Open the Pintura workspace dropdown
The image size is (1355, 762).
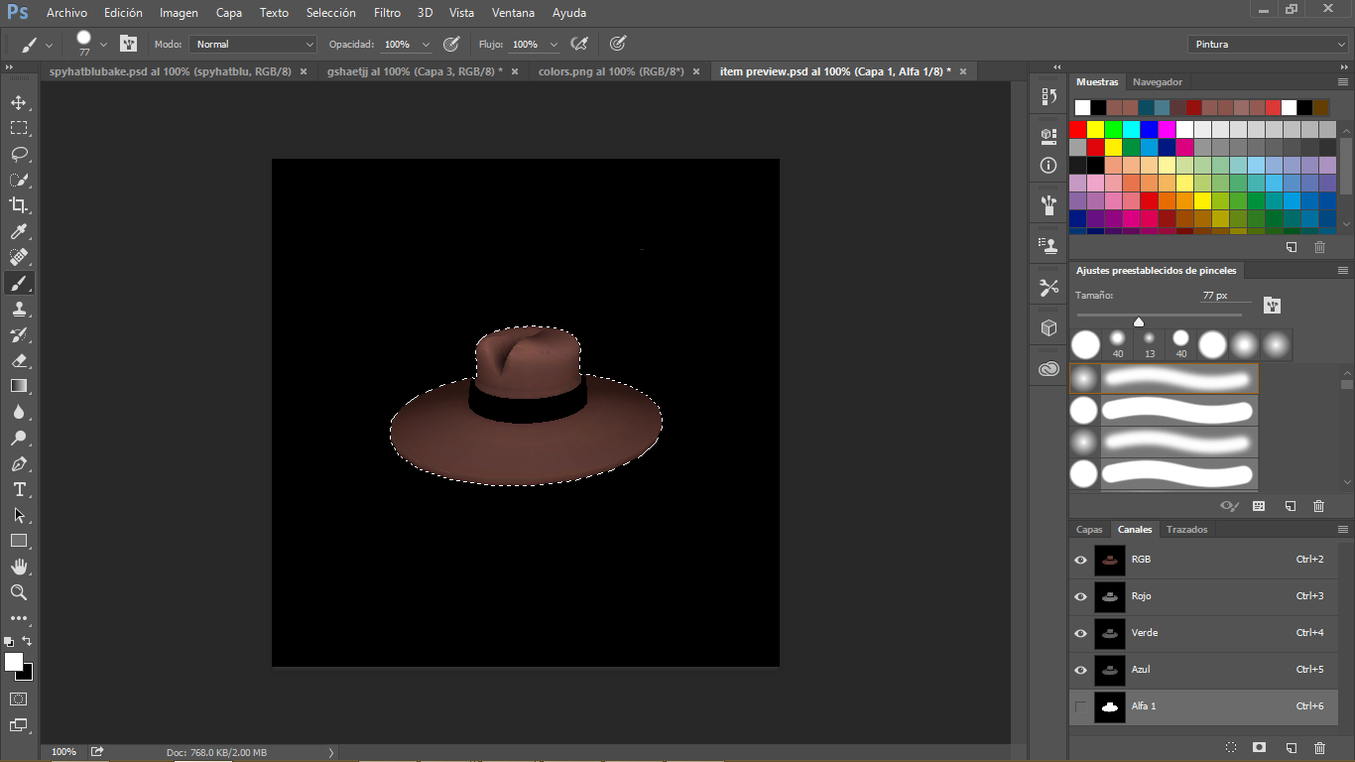1267,45
